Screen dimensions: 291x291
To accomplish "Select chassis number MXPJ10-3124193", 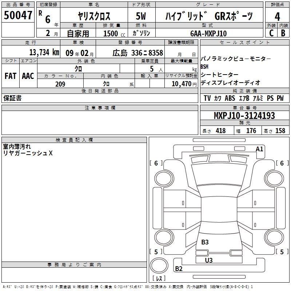I will [244, 116].
